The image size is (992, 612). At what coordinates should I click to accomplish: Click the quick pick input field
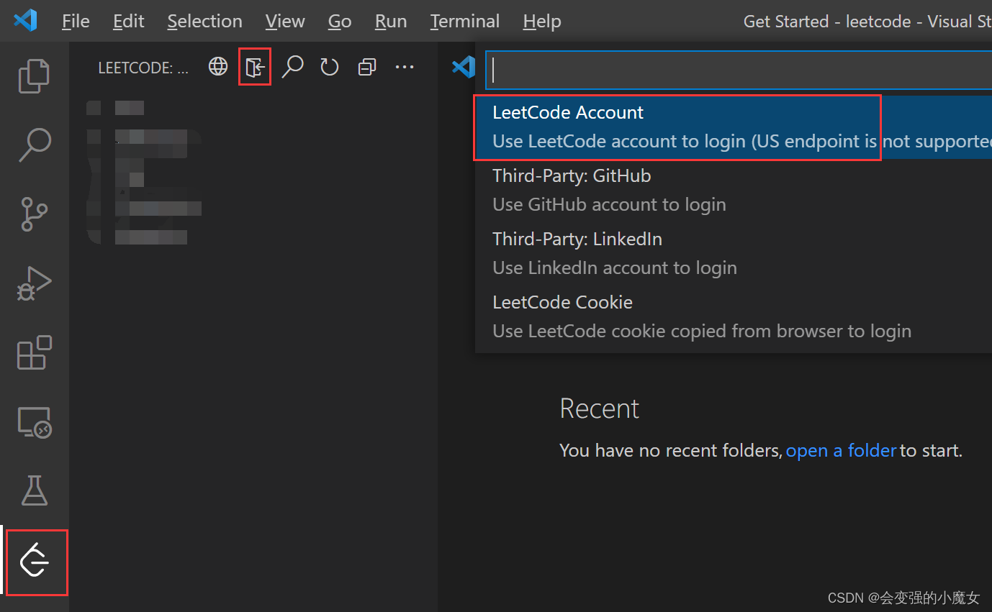click(734, 69)
